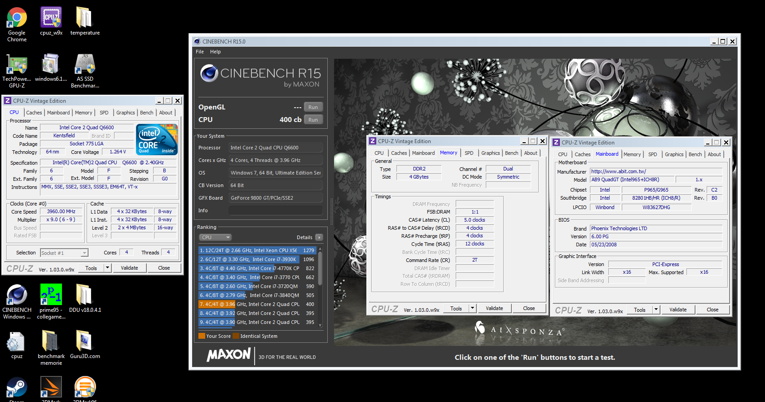Image resolution: width=765 pixels, height=402 pixels.
Task: Switch to Caches tab in left CPU-Z
Action: (34, 113)
